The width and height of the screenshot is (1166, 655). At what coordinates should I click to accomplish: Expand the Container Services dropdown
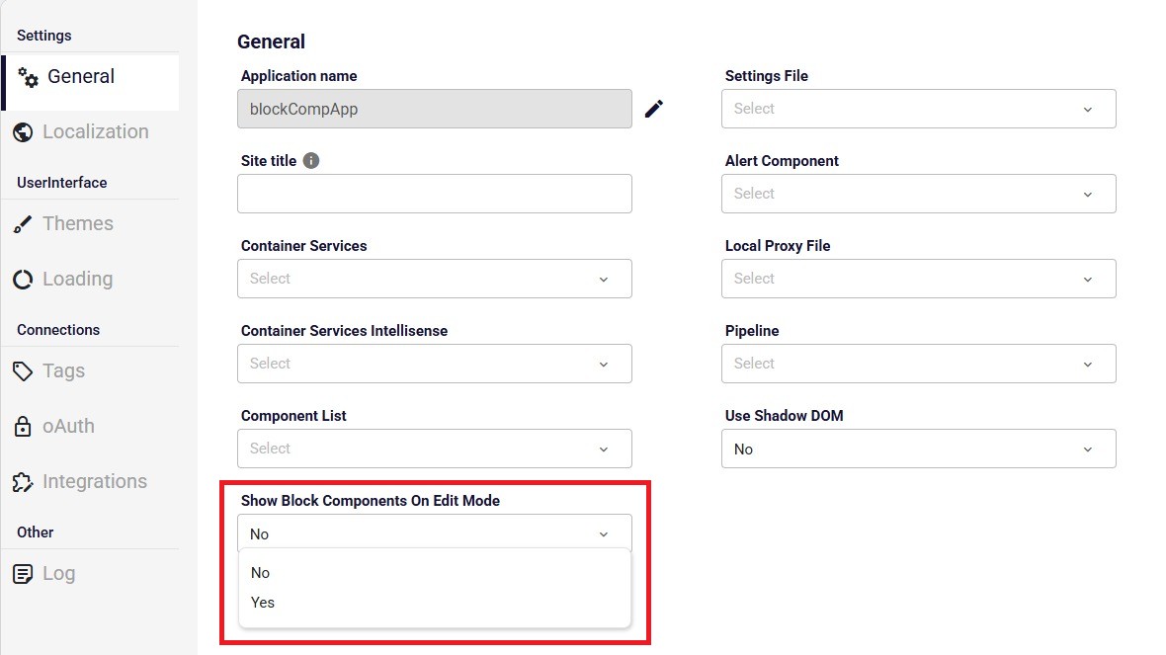[x=434, y=279]
